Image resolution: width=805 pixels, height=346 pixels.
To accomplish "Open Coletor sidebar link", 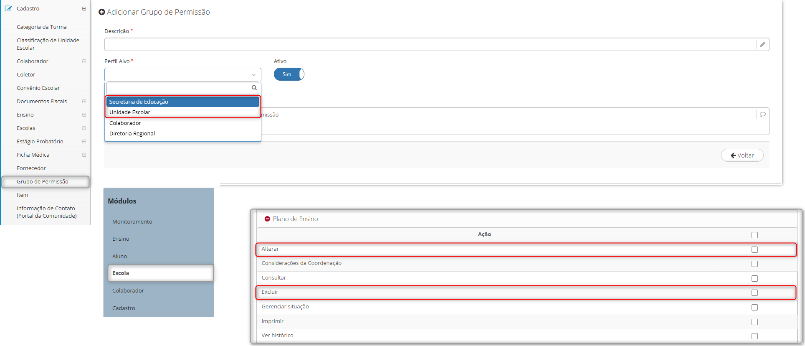I will 26,74.
